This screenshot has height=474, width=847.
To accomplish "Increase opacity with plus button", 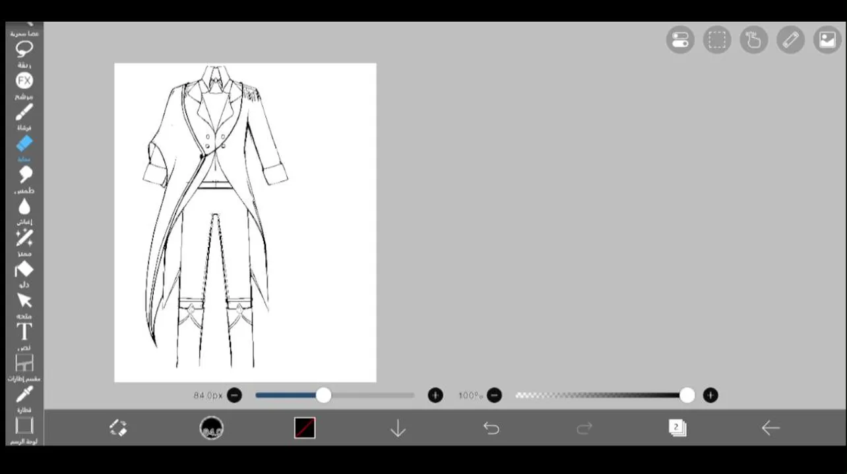I will [710, 395].
